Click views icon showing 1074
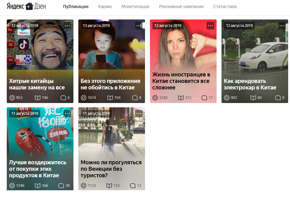290x198 pixels. (84, 98)
